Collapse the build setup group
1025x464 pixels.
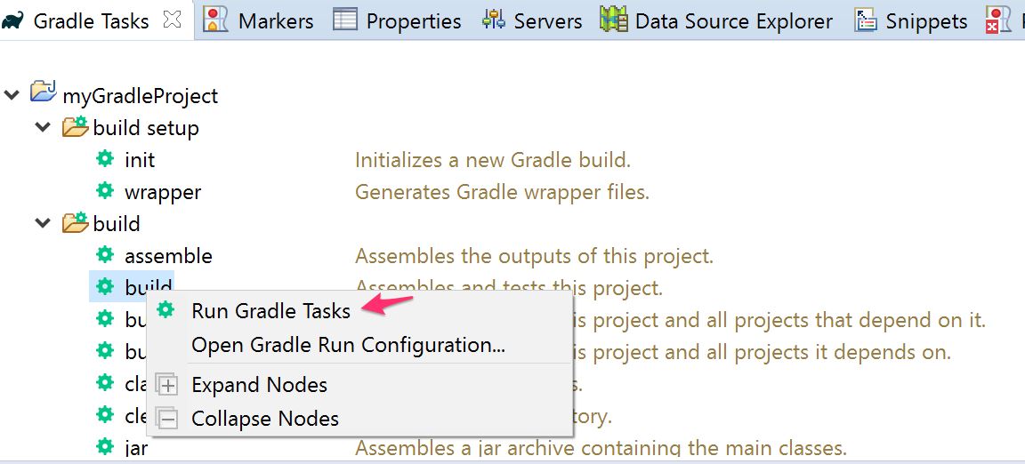[43, 127]
